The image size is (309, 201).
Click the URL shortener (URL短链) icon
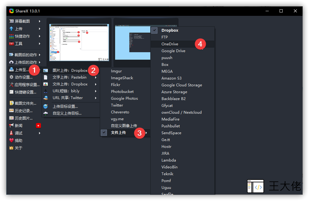pos(46,91)
